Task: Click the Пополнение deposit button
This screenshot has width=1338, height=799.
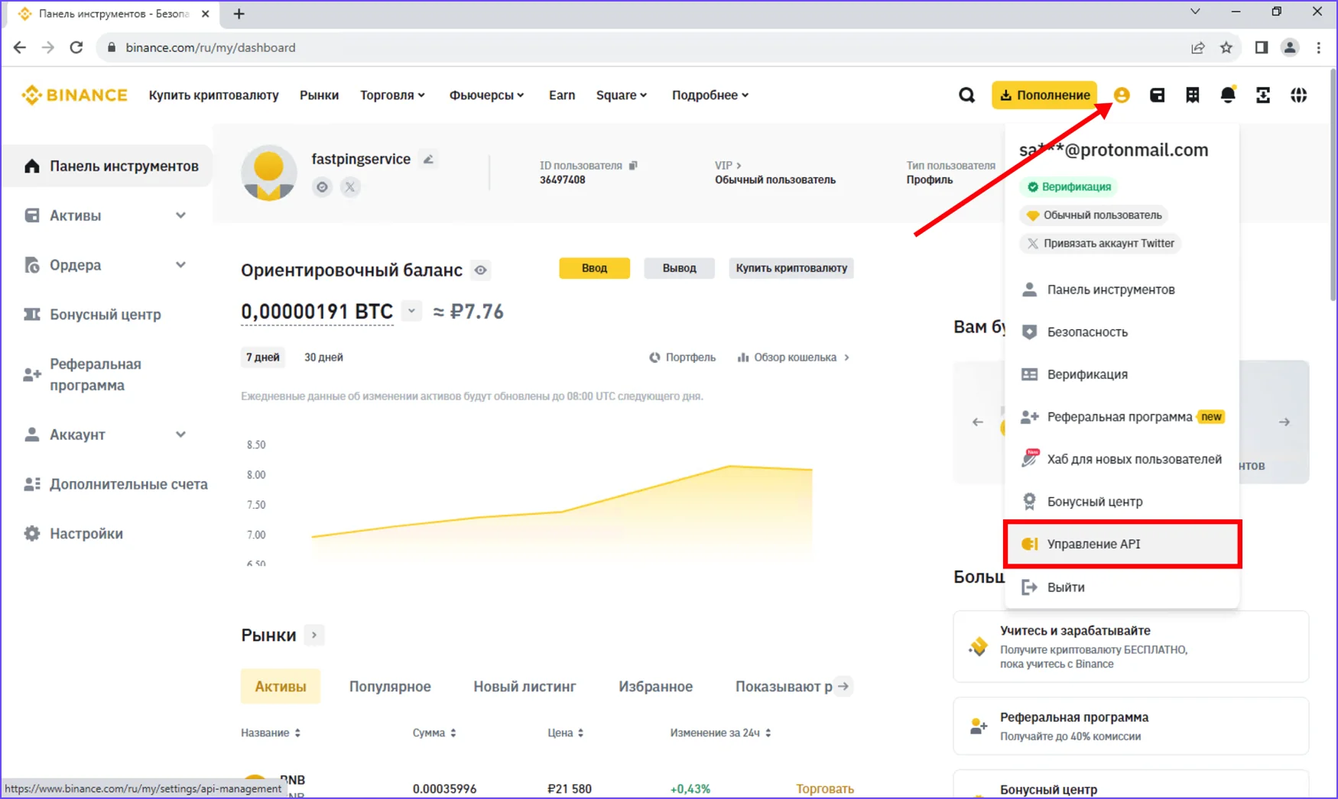Action: coord(1044,95)
